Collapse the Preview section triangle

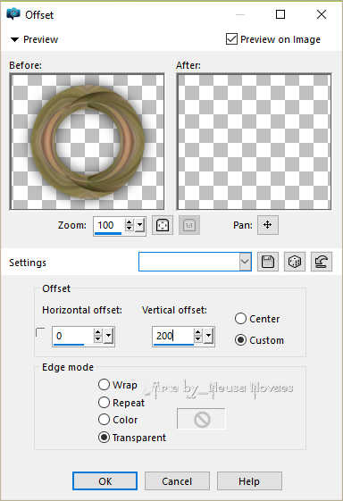click(x=14, y=39)
